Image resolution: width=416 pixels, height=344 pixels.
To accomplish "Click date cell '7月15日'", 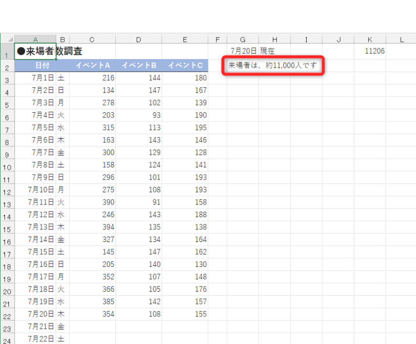I will point(35,252).
